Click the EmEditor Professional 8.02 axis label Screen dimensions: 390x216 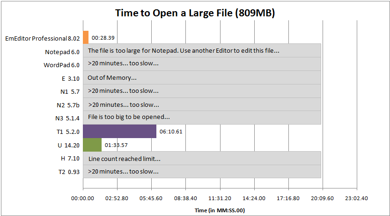[x=43, y=39]
